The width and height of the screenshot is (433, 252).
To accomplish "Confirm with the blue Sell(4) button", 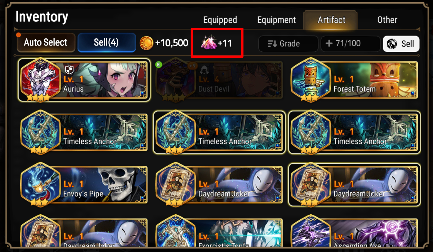I will (x=107, y=42).
